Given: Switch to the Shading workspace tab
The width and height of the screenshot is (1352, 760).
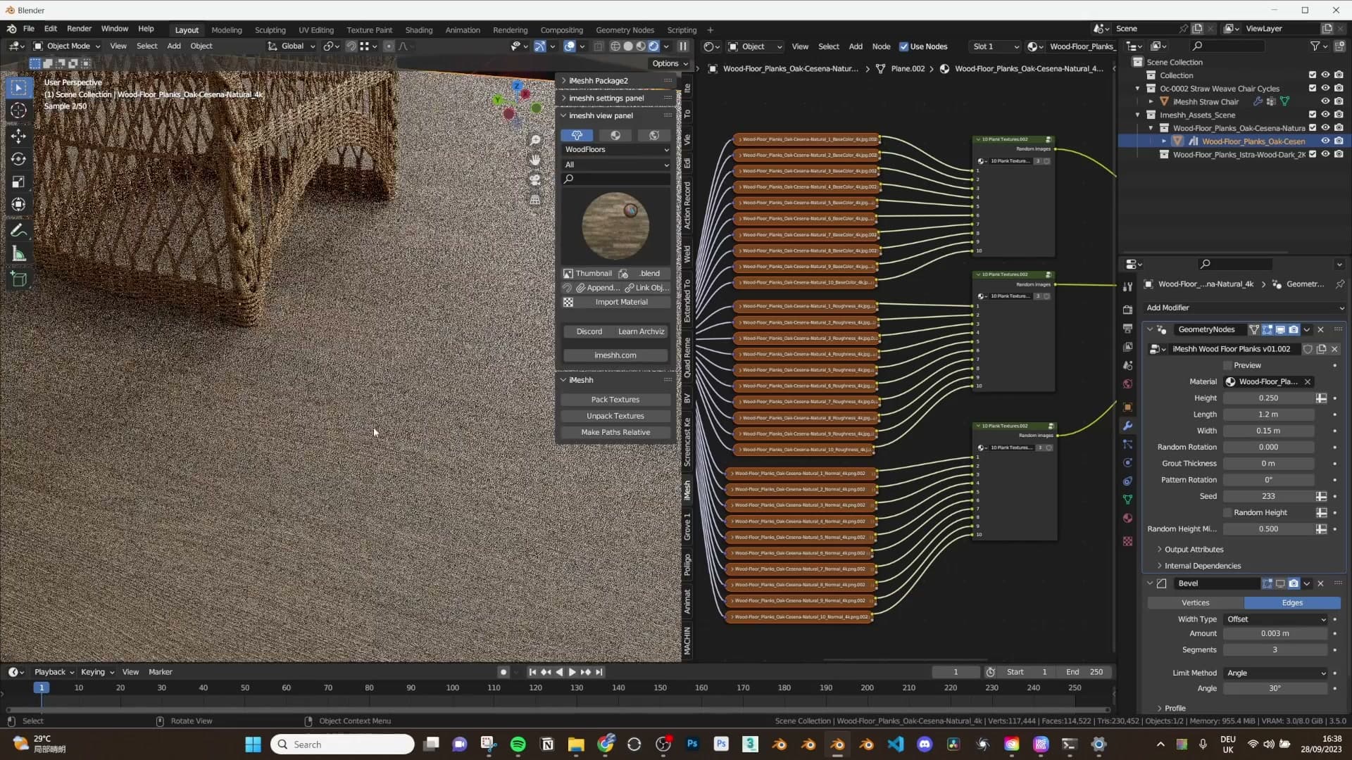Looking at the screenshot, I should point(418,30).
